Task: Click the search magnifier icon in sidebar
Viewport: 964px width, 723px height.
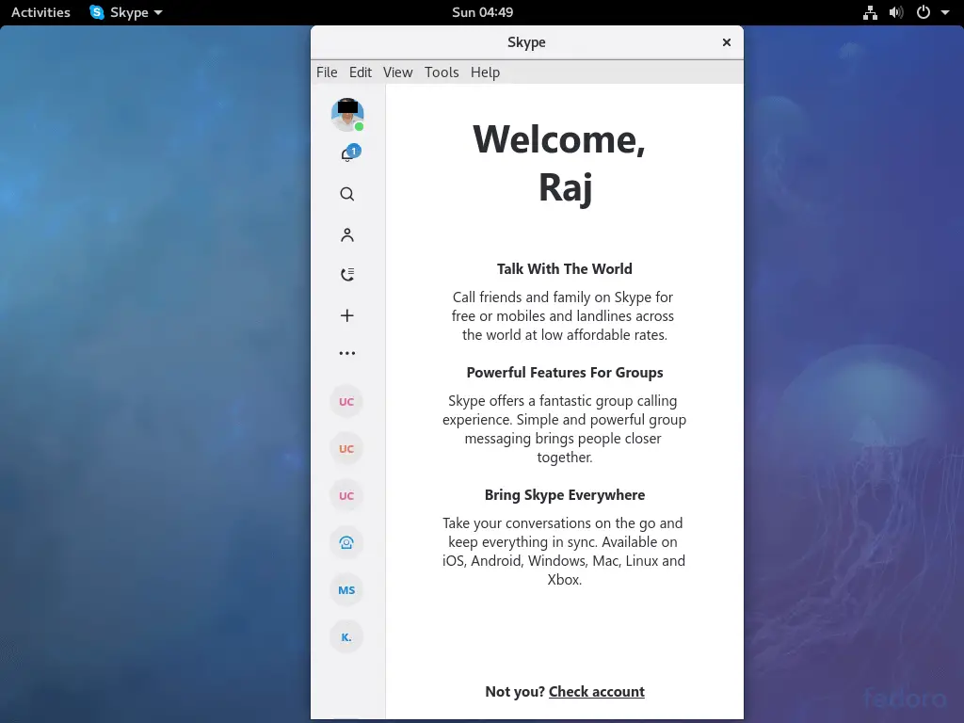Action: pyautogui.click(x=347, y=194)
